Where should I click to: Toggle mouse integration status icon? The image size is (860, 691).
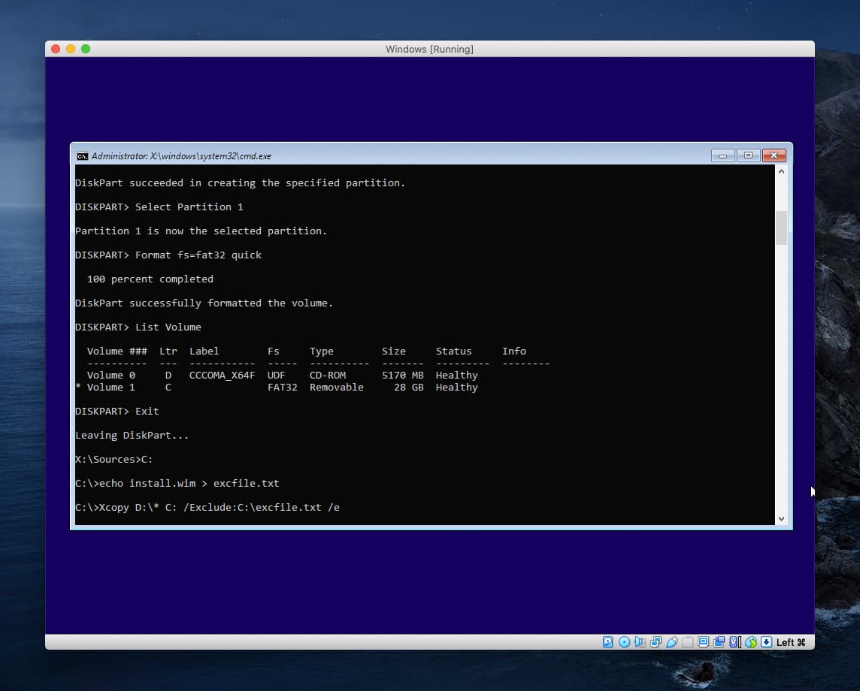tap(750, 642)
